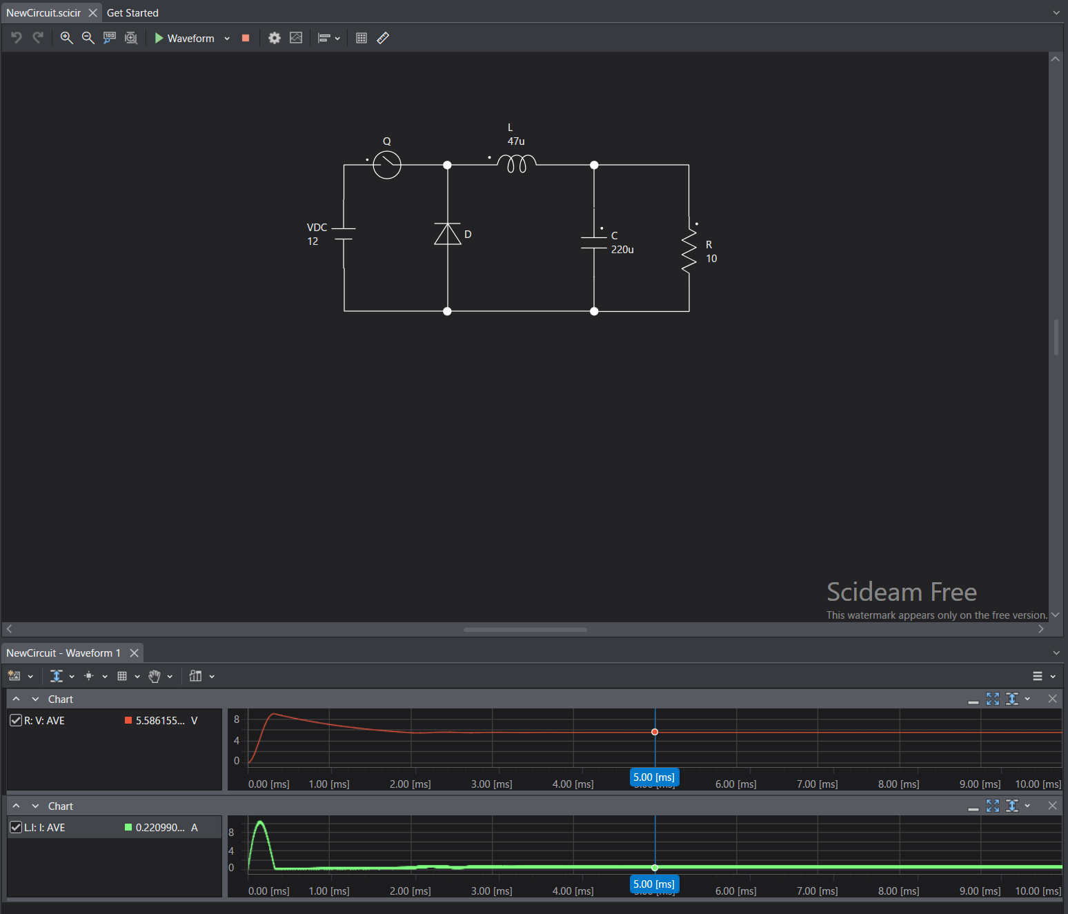The width and height of the screenshot is (1068, 914).
Task: Open simulation settings gear
Action: pos(275,38)
